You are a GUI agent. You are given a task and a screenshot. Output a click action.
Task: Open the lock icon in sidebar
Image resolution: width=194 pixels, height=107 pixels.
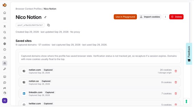coord(5,57)
